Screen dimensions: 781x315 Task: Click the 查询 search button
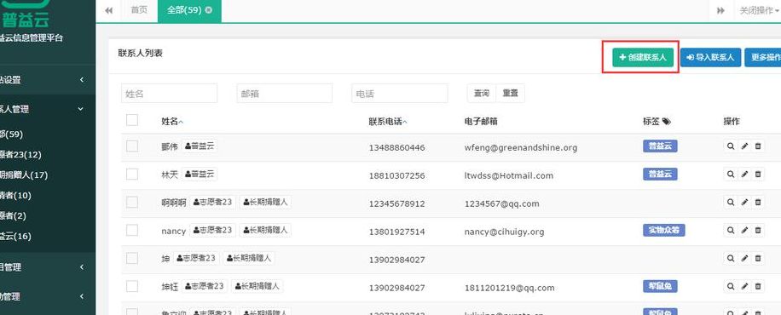481,93
